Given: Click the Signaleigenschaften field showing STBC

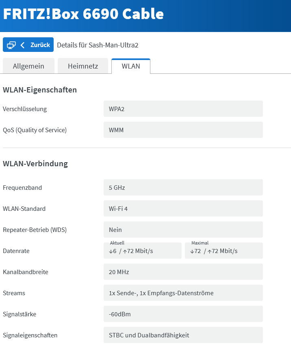Looking at the screenshot, I should tap(183, 335).
